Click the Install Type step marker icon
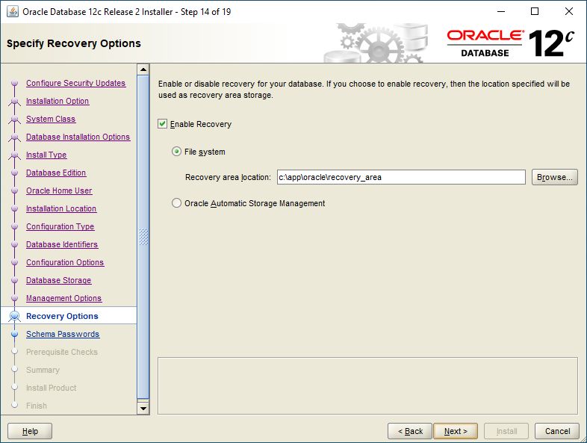The width and height of the screenshot is (587, 443). [x=15, y=155]
